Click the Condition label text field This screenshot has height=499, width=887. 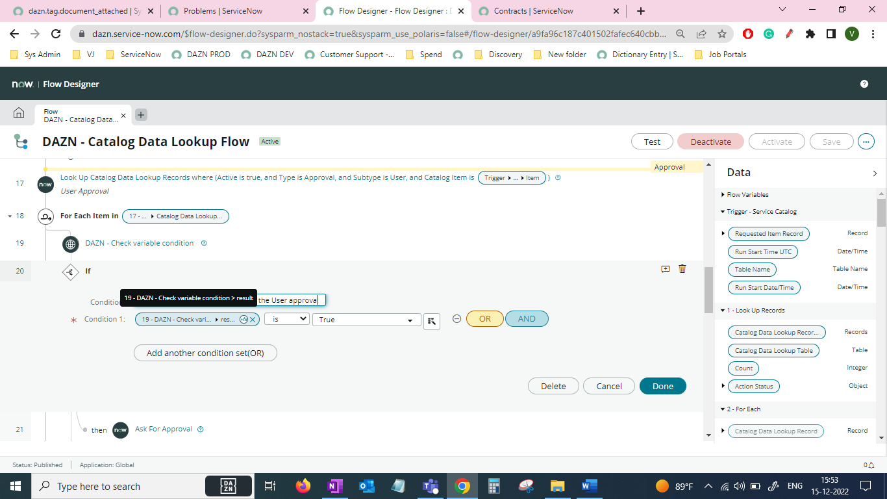pyautogui.click(x=292, y=300)
